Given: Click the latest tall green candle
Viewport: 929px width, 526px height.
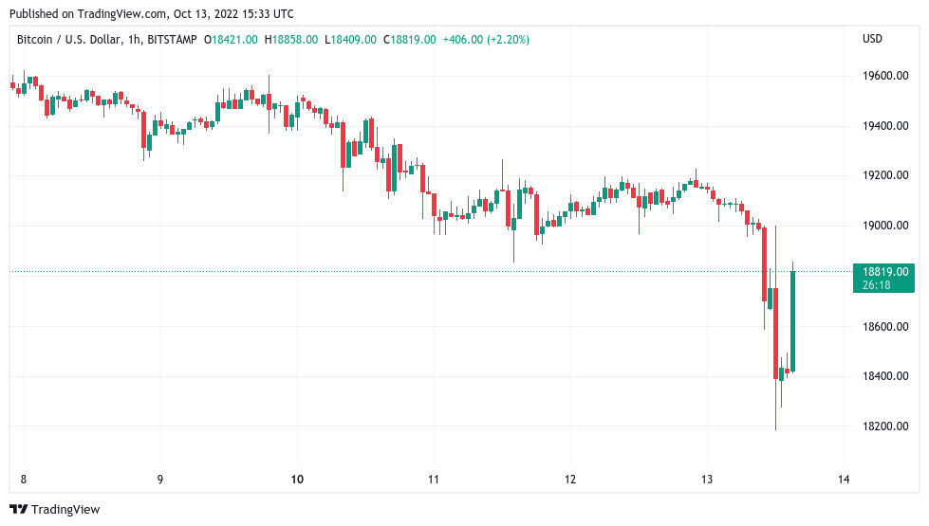Looking at the screenshot, I should [792, 320].
